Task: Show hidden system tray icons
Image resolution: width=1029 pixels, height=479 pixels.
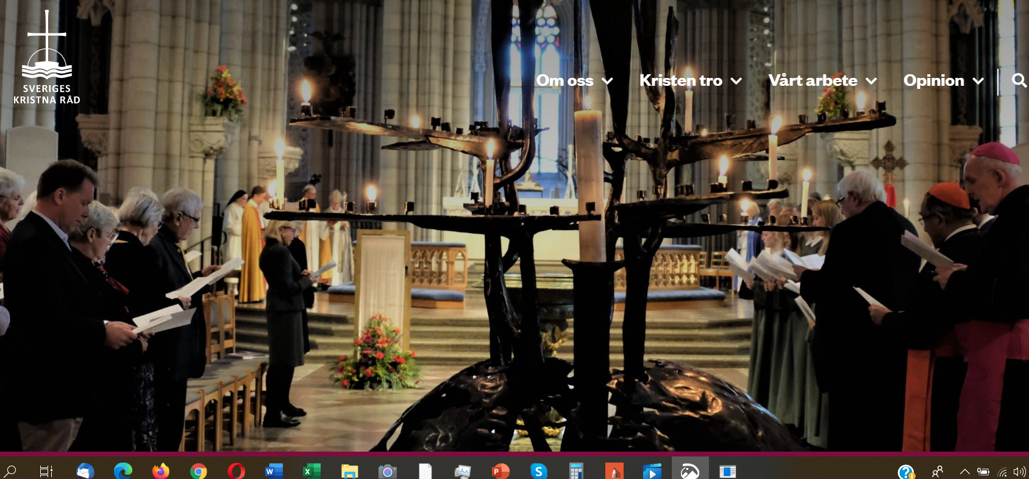Action: click(964, 471)
